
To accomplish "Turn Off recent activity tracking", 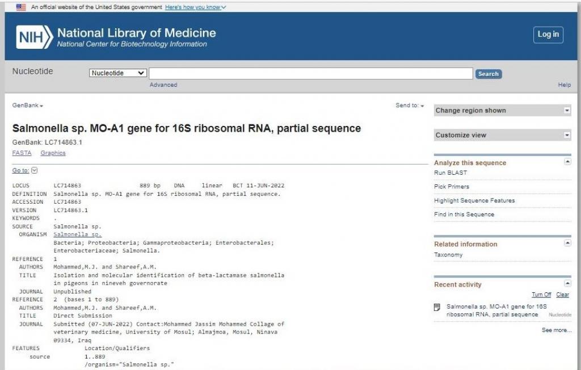I will point(541,295).
